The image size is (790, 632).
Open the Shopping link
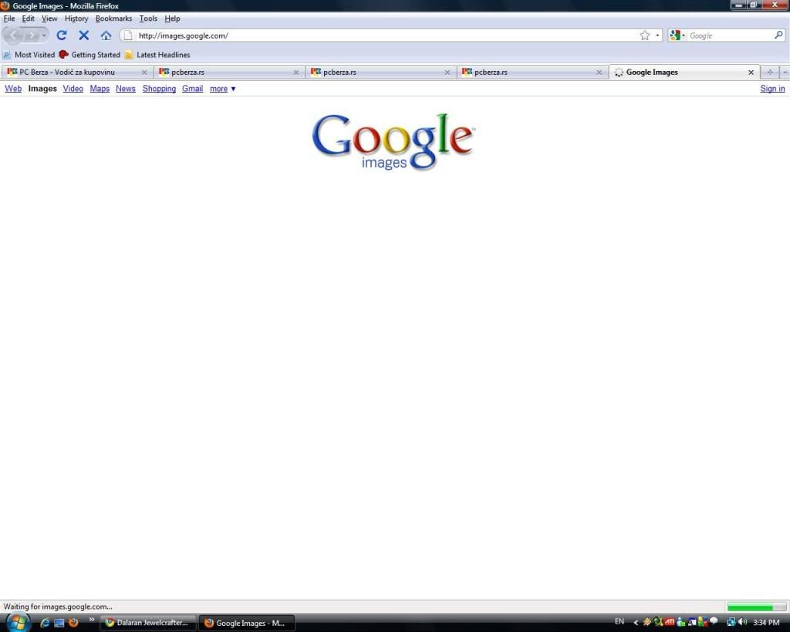159,89
